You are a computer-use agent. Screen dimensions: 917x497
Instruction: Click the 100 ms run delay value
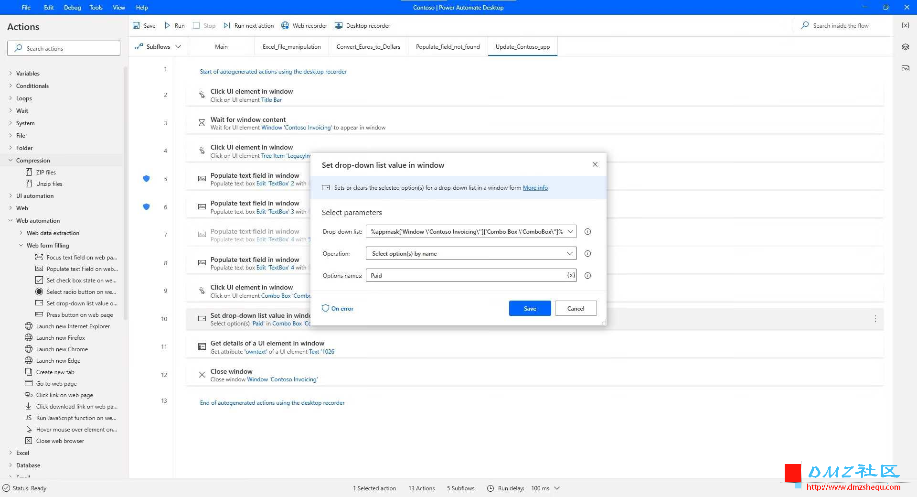tap(540, 488)
